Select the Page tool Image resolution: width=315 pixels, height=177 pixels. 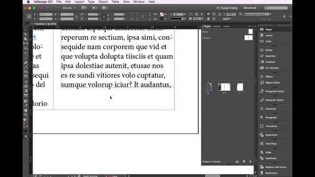(x=26, y=39)
